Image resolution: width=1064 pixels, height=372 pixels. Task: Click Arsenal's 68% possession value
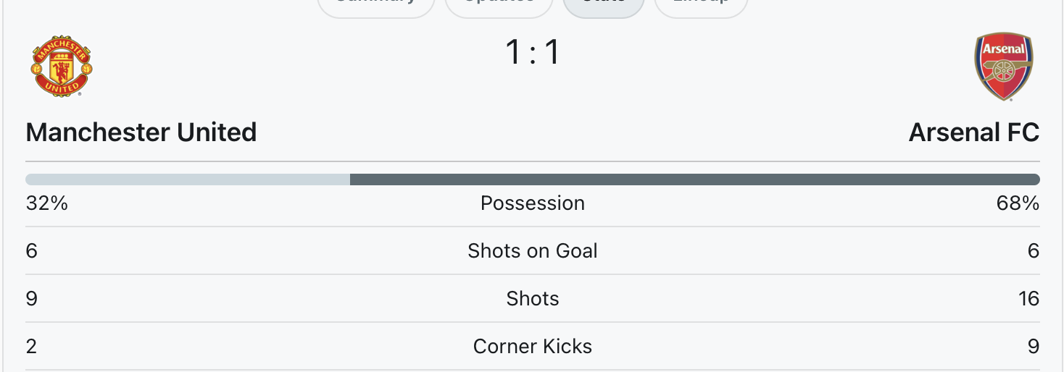point(1018,203)
